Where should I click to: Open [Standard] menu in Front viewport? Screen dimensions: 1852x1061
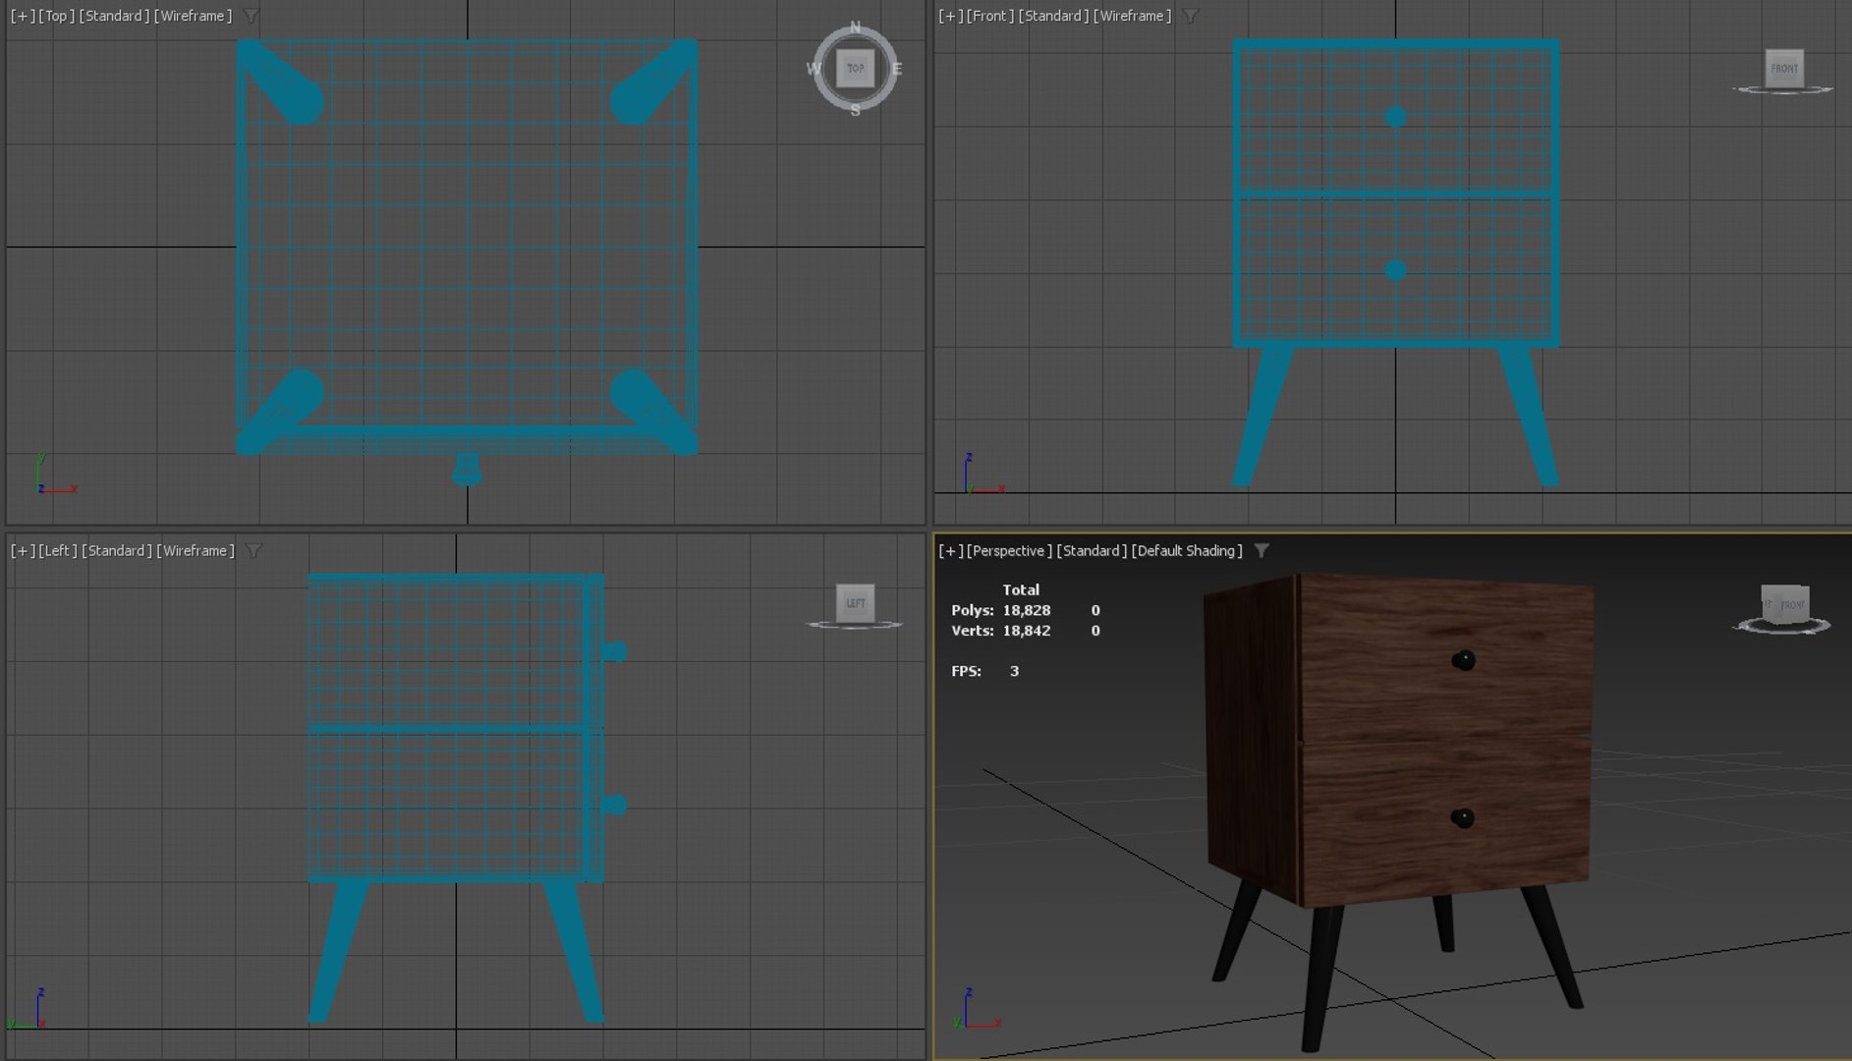click(x=1053, y=16)
